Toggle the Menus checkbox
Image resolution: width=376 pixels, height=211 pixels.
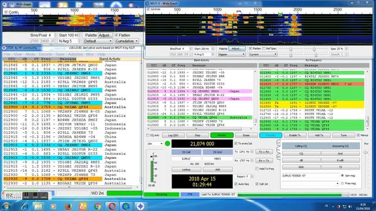358,135
